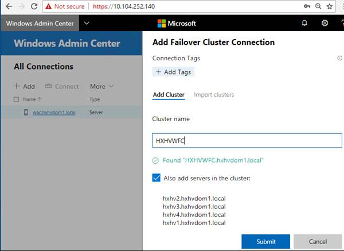Click hxhv2.hxhvdom1.local server entry
This screenshot has height=251, width=344.
(x=194, y=199)
